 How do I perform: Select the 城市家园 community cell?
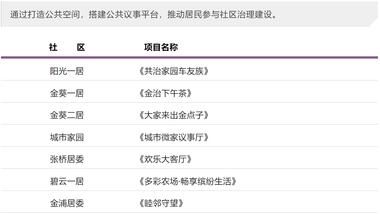pos(67,137)
